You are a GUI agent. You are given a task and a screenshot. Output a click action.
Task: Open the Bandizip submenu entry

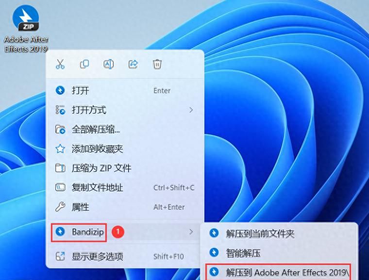(125, 232)
